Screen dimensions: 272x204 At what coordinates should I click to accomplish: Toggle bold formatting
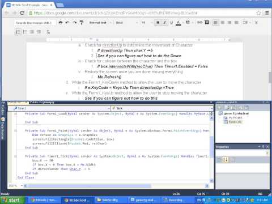[x=158, y=23]
